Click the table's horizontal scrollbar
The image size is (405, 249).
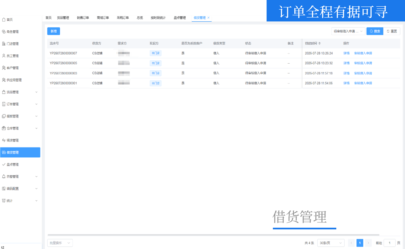[213, 235]
